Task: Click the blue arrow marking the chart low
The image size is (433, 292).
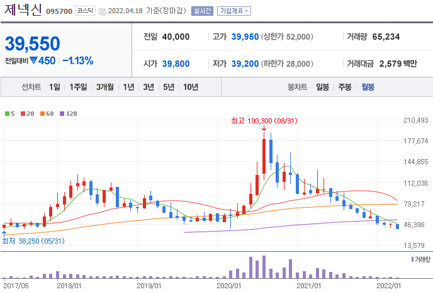Action: click(x=4, y=233)
